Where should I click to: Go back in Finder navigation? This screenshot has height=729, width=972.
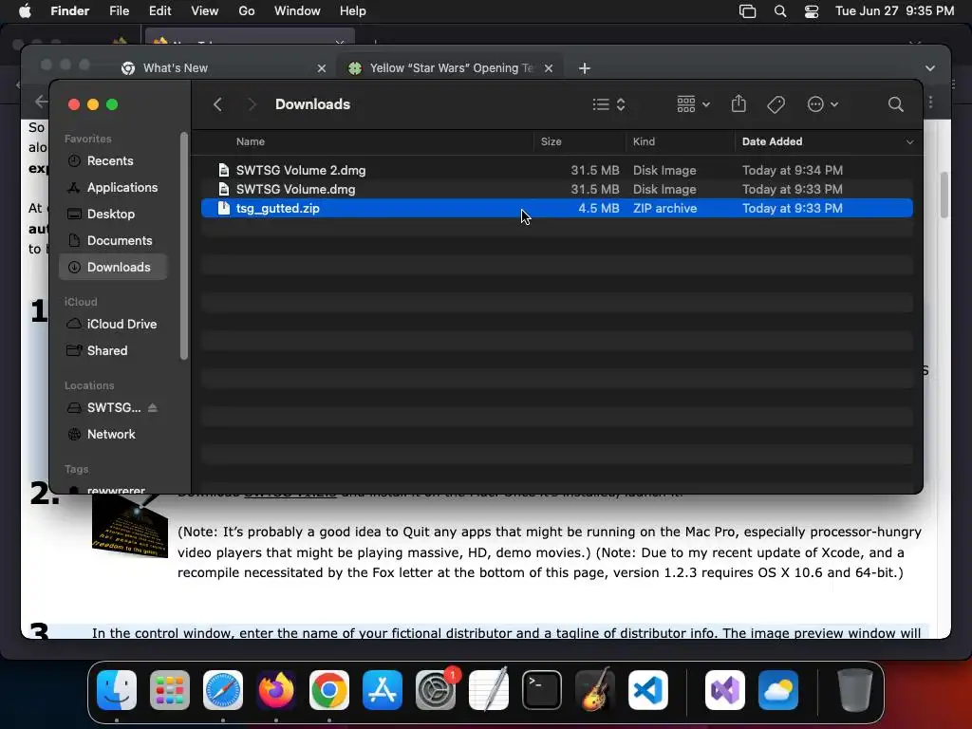pyautogui.click(x=217, y=104)
